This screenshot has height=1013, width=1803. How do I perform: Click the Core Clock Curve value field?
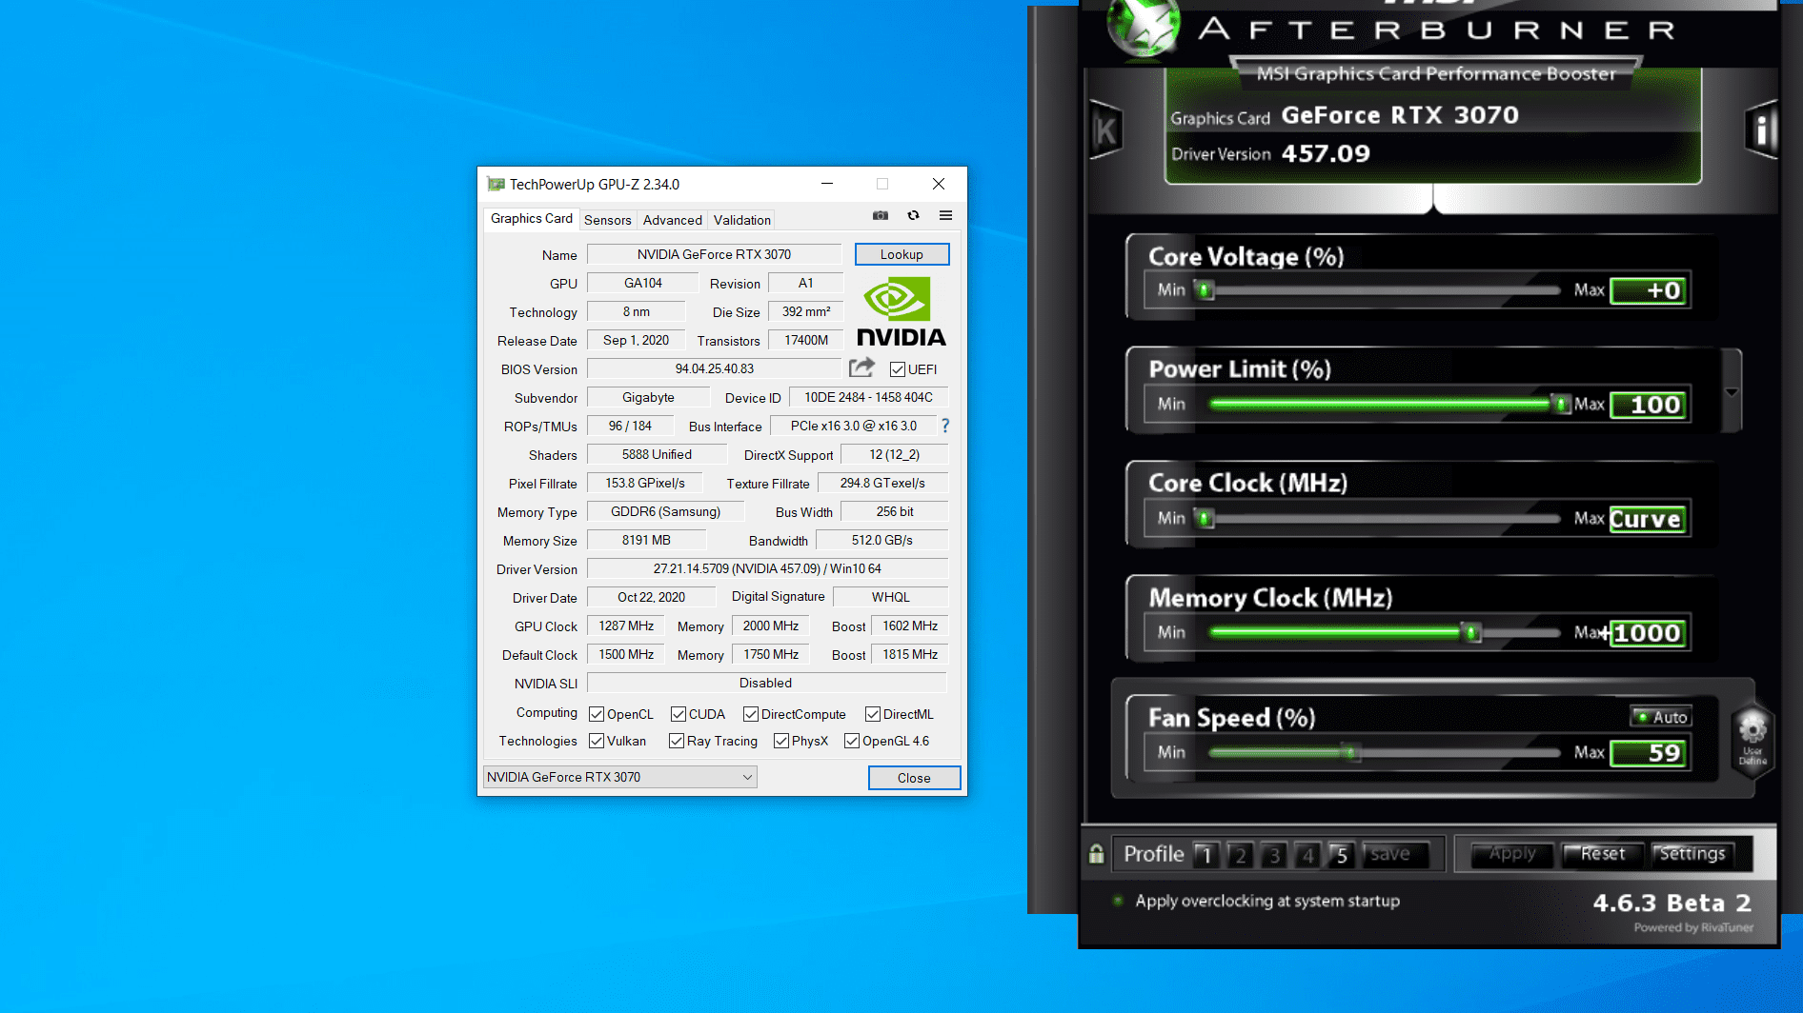(x=1650, y=519)
